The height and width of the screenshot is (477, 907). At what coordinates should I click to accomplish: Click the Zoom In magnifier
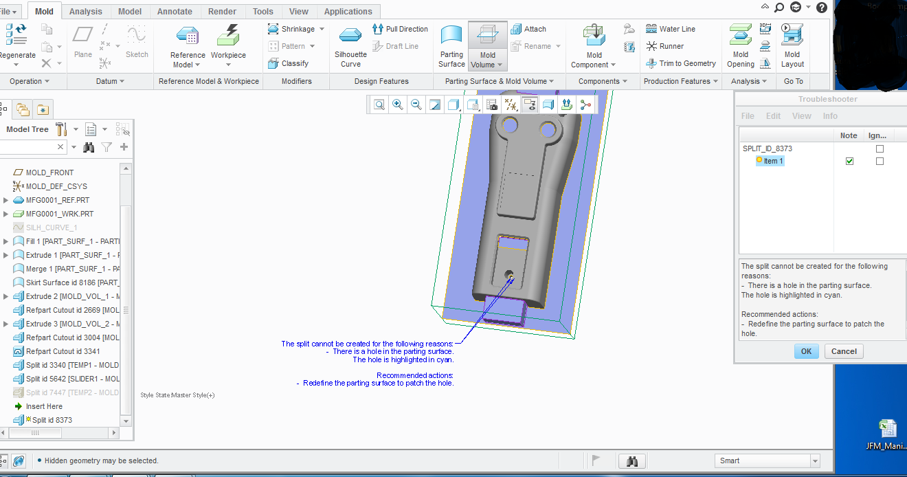398,104
